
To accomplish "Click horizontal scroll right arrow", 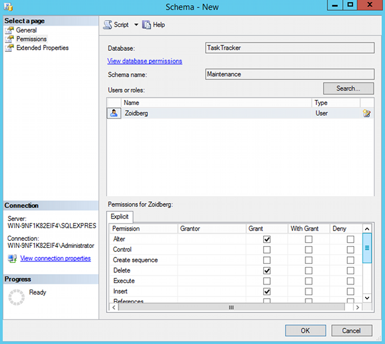I will point(357,307).
